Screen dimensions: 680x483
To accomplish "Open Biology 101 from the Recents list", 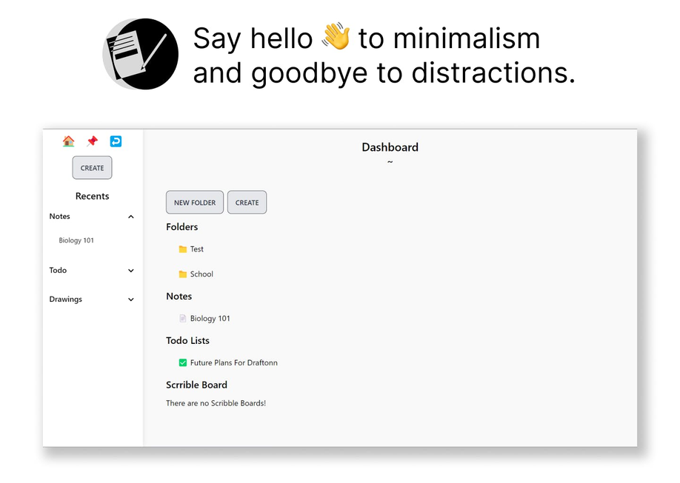I will point(76,240).
